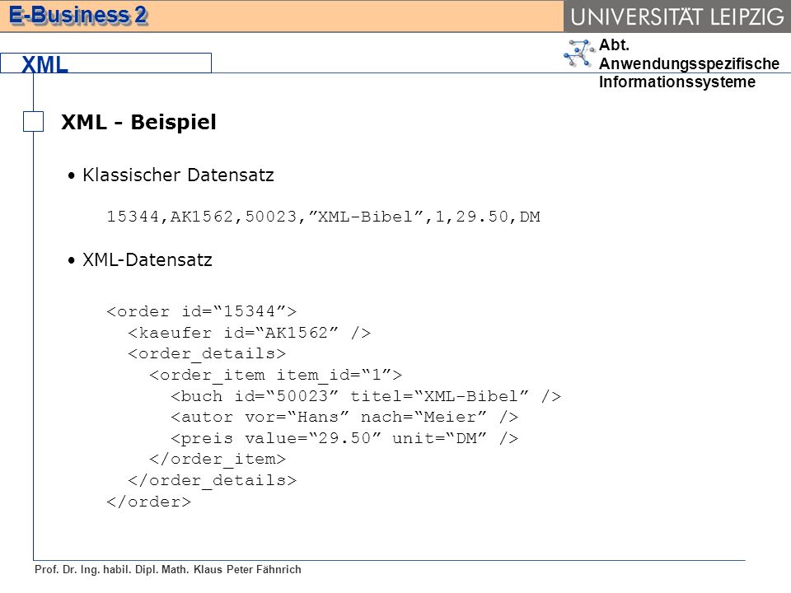Click the bullet Klassischer Datensatz
The image size is (791, 593).
click(178, 175)
